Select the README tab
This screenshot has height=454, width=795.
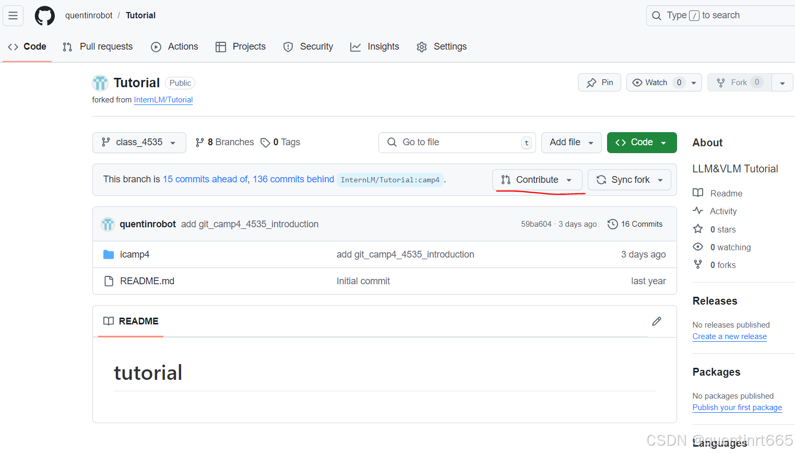point(131,321)
